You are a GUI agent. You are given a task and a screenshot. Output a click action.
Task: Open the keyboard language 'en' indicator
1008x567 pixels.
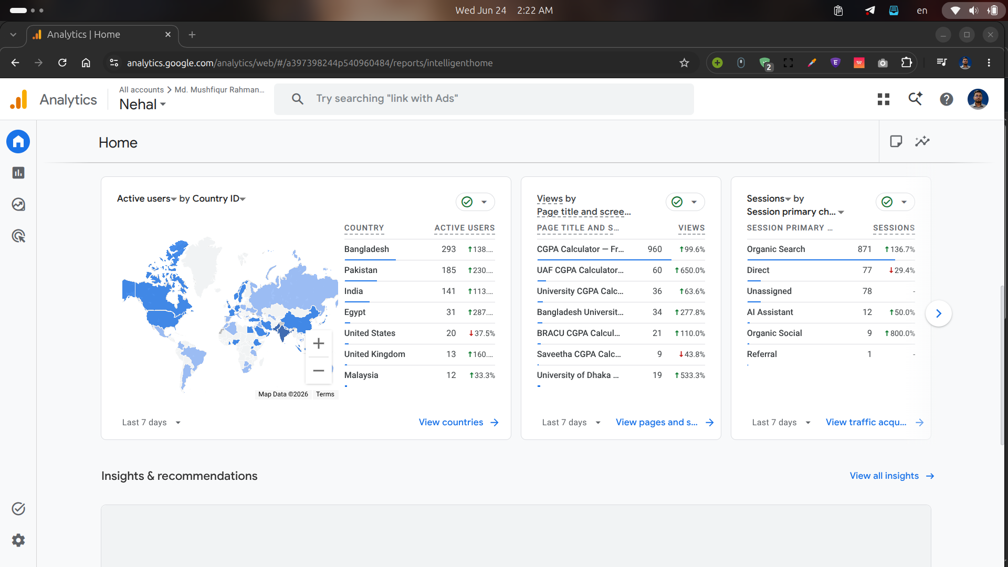click(x=922, y=10)
